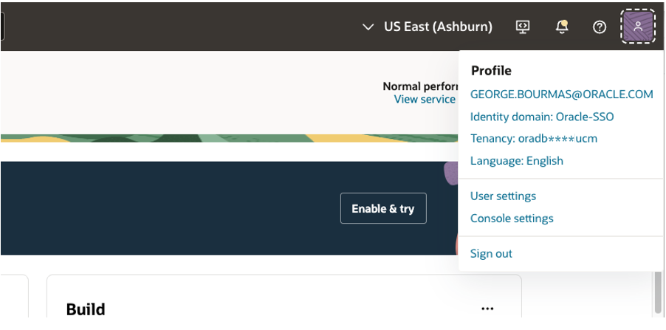This screenshot has height=330, width=666.
Task: Open User settings from profile menu
Action: tap(503, 196)
